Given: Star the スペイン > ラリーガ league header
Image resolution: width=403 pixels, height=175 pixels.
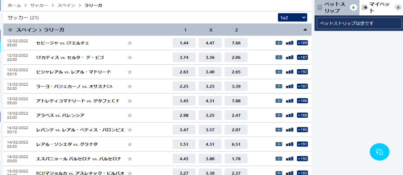Looking at the screenshot, I should (x=10, y=30).
